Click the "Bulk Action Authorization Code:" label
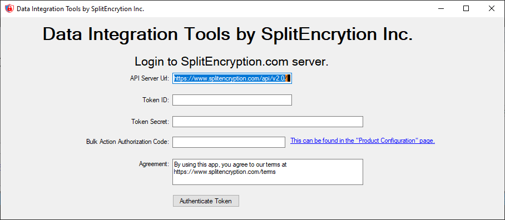 tap(127, 142)
